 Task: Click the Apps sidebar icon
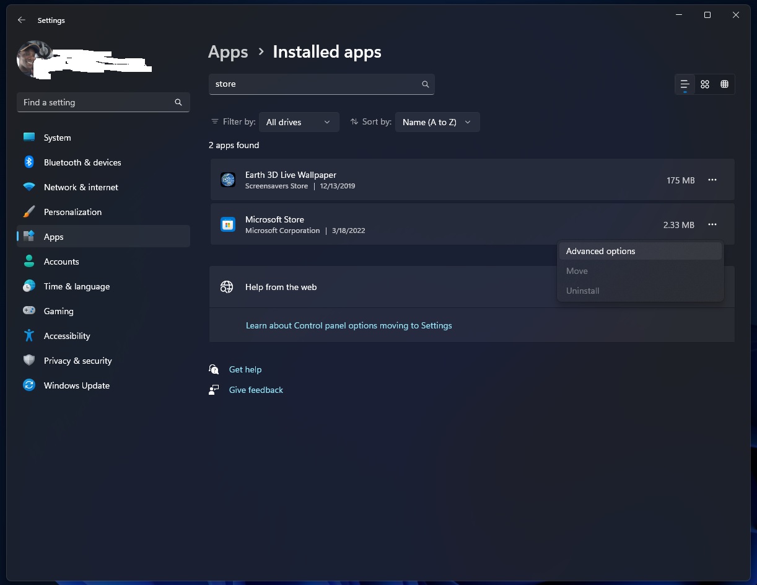coord(29,237)
